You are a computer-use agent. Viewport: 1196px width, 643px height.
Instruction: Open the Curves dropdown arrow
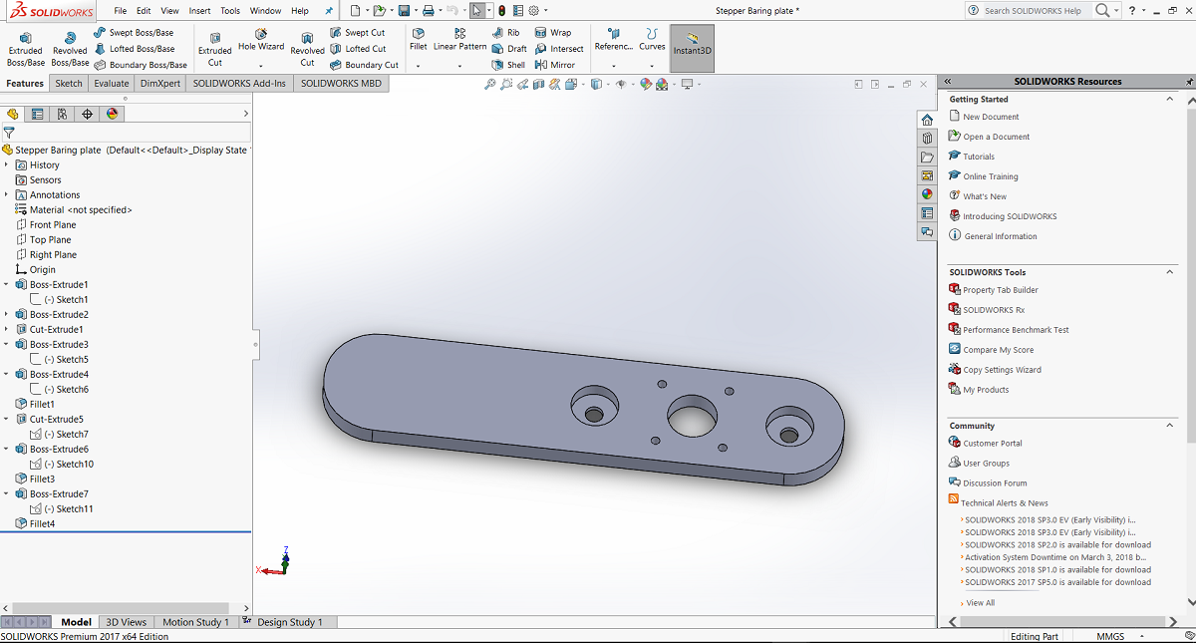pyautogui.click(x=652, y=66)
